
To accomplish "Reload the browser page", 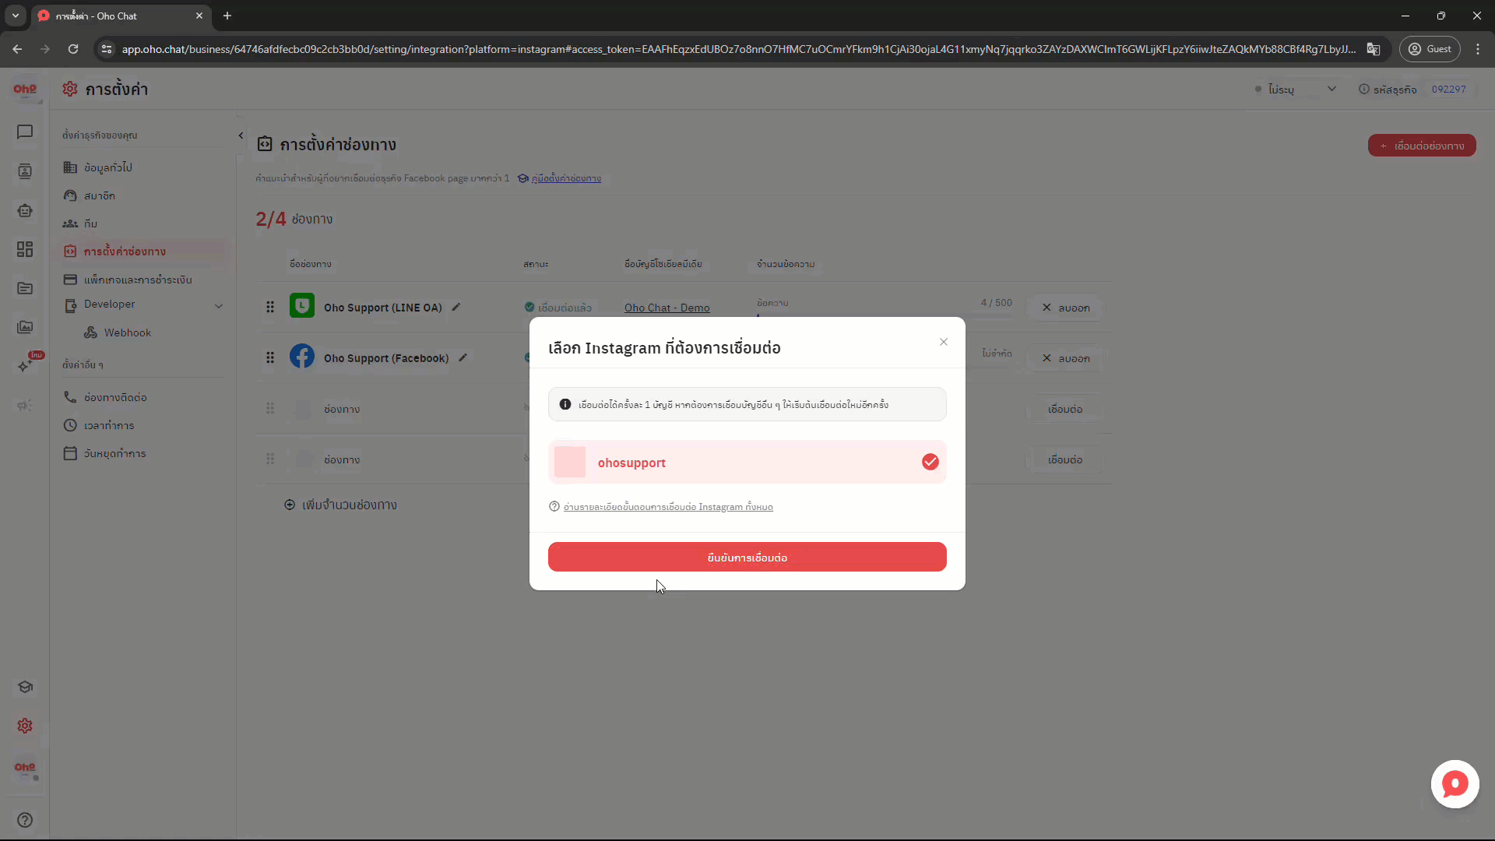I will point(73,49).
